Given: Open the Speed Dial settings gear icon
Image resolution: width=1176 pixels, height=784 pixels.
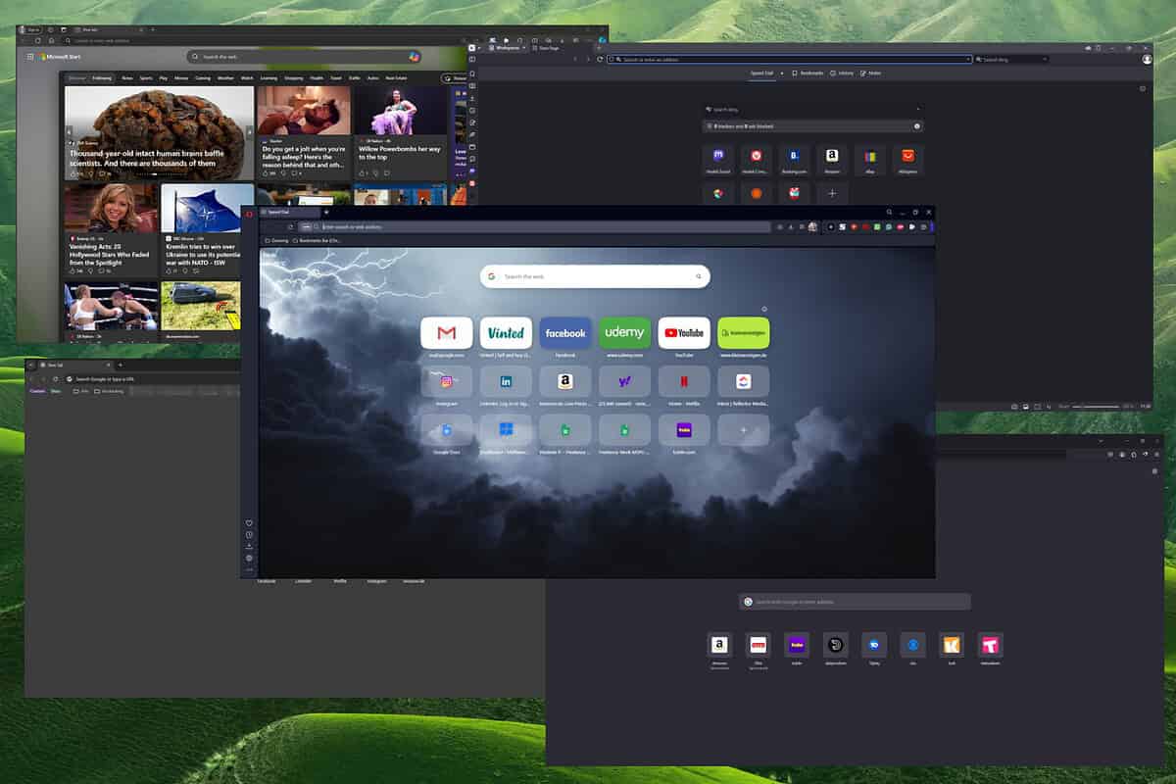Looking at the screenshot, I should coord(916,125).
